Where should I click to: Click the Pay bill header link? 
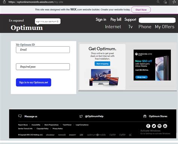116,19
